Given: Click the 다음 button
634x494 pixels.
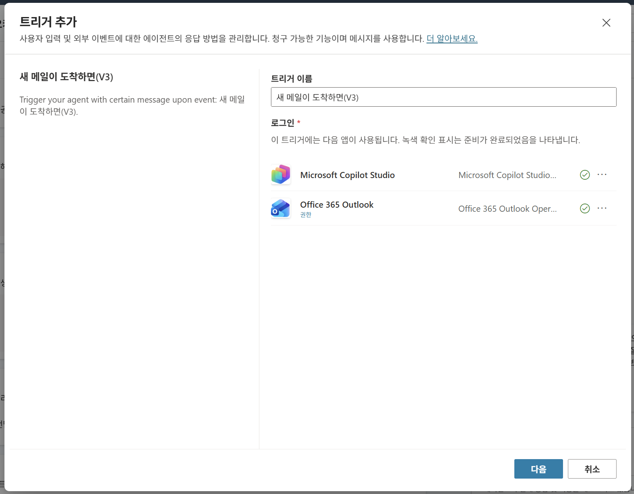Looking at the screenshot, I should [538, 469].
